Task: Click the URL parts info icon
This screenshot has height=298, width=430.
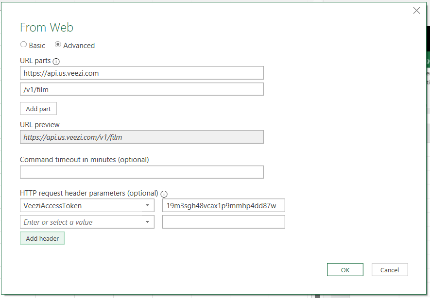Action: coord(56,61)
